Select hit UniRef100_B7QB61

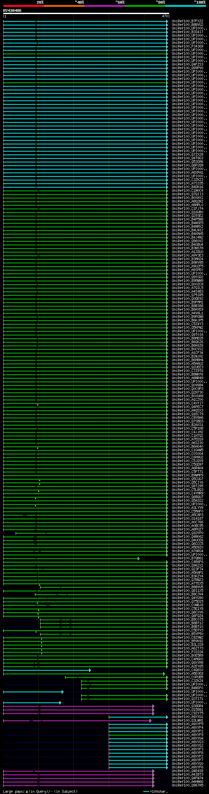tap(187, 558)
